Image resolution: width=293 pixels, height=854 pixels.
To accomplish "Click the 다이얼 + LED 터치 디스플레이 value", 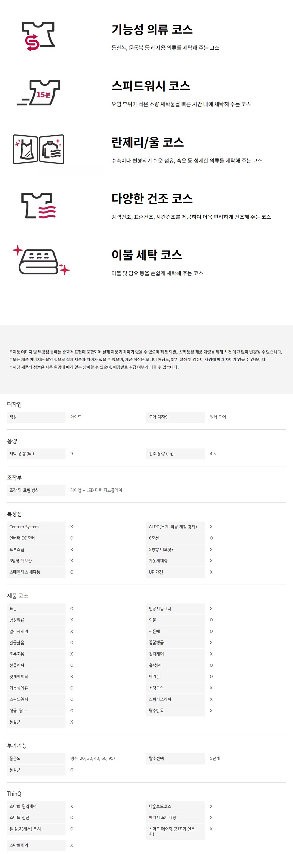I will tap(96, 490).
